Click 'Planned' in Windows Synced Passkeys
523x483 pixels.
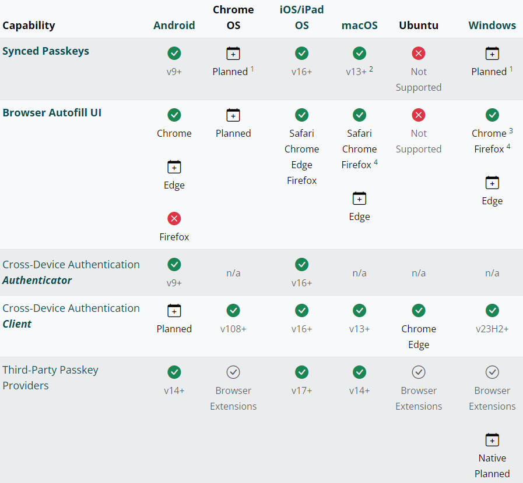click(x=489, y=72)
